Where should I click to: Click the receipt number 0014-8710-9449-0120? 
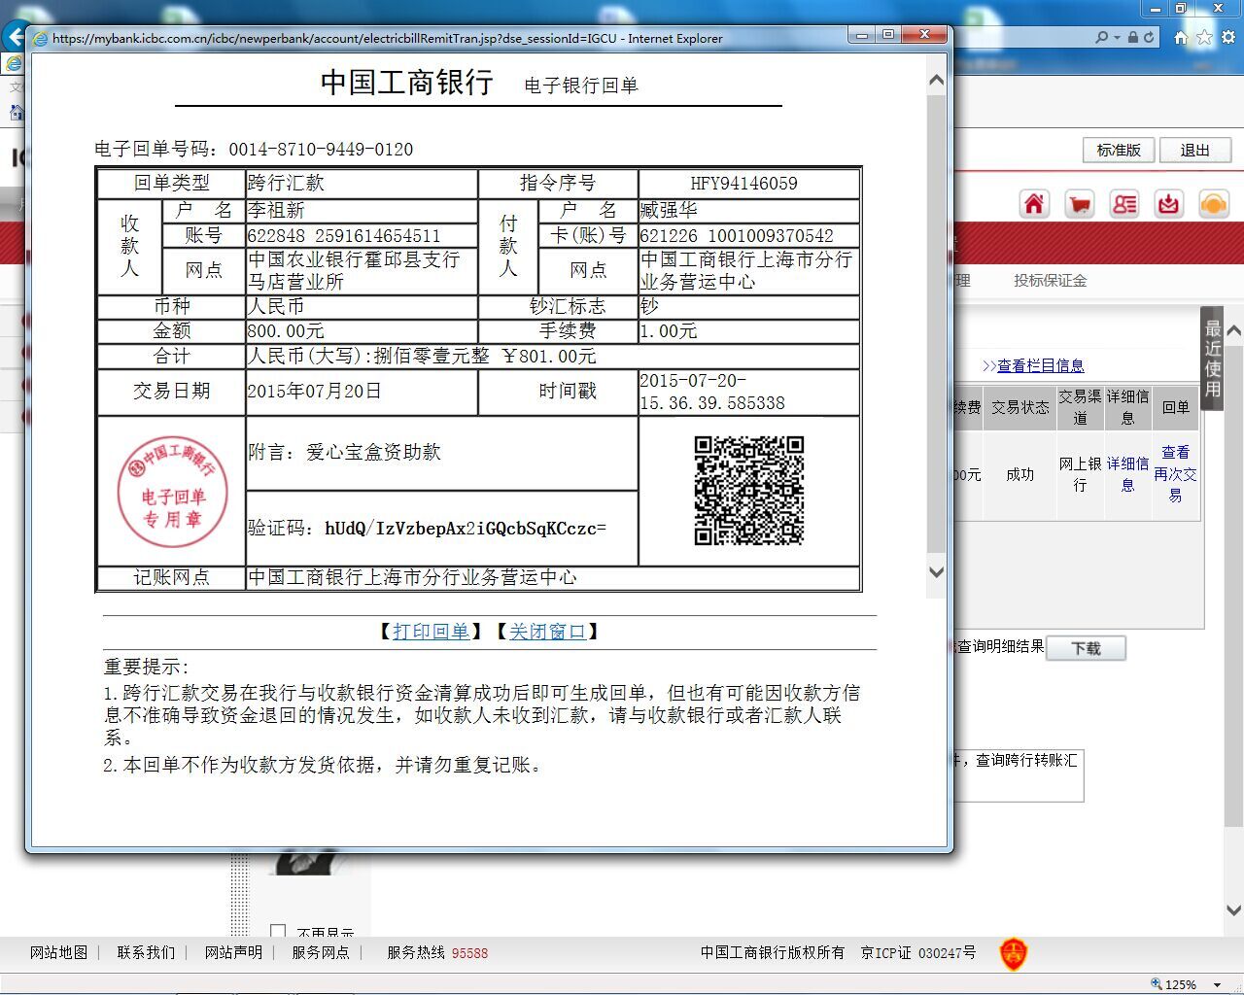click(321, 150)
